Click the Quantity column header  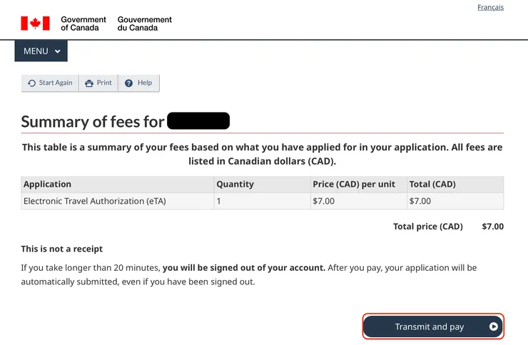(x=235, y=184)
